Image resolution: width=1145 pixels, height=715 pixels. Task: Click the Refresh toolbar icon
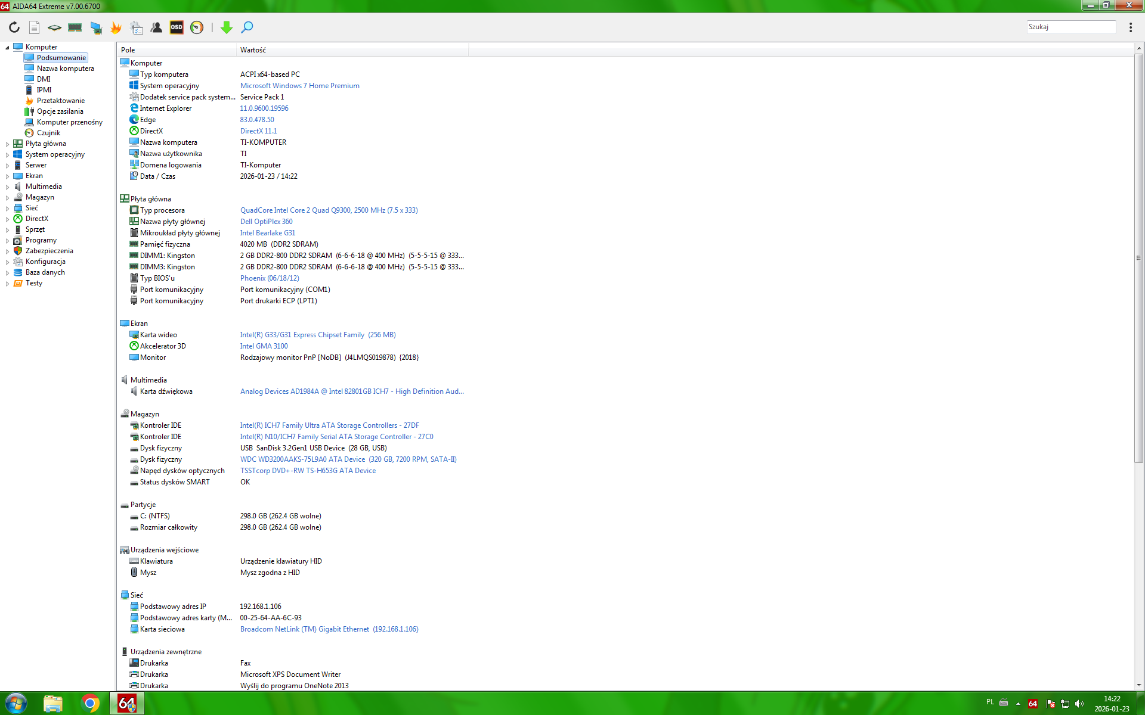point(14,27)
